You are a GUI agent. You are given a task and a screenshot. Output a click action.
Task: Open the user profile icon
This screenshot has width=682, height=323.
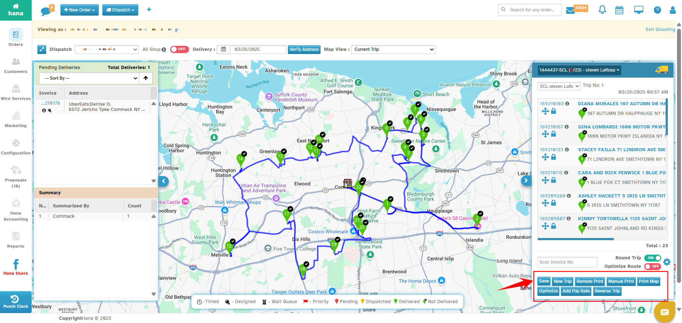point(672,10)
